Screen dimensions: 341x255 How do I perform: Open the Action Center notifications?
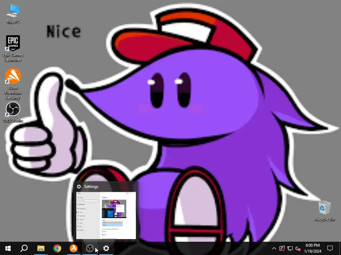[330, 248]
